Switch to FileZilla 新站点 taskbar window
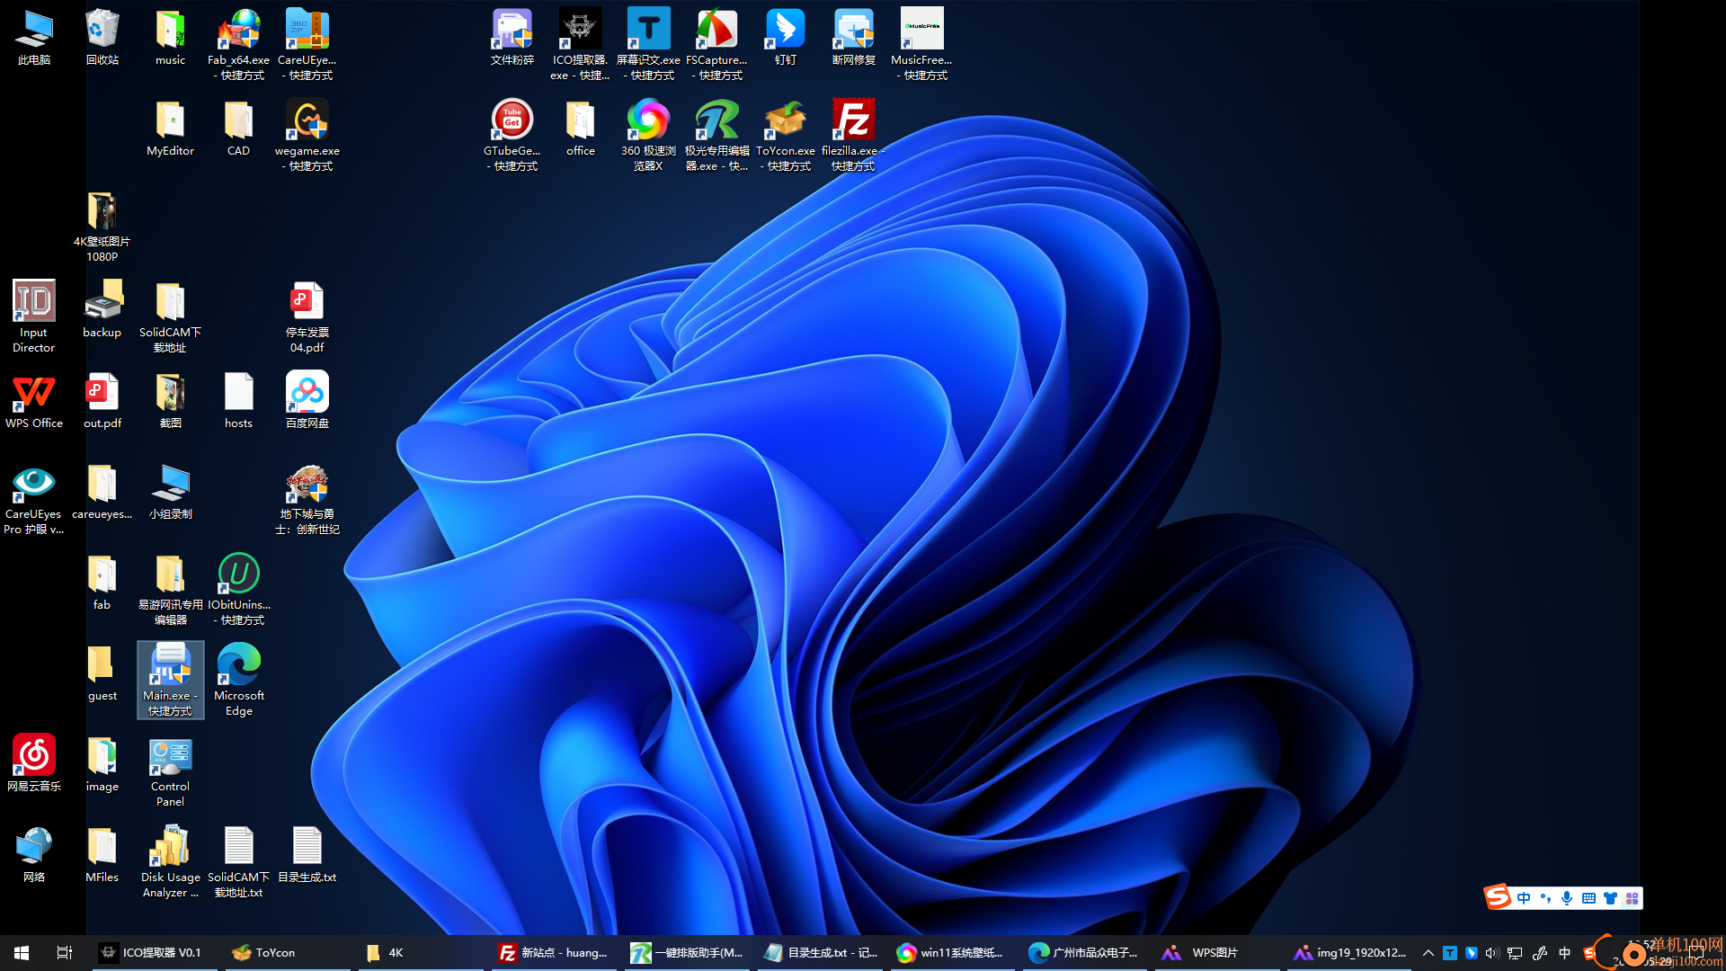 pyautogui.click(x=554, y=952)
